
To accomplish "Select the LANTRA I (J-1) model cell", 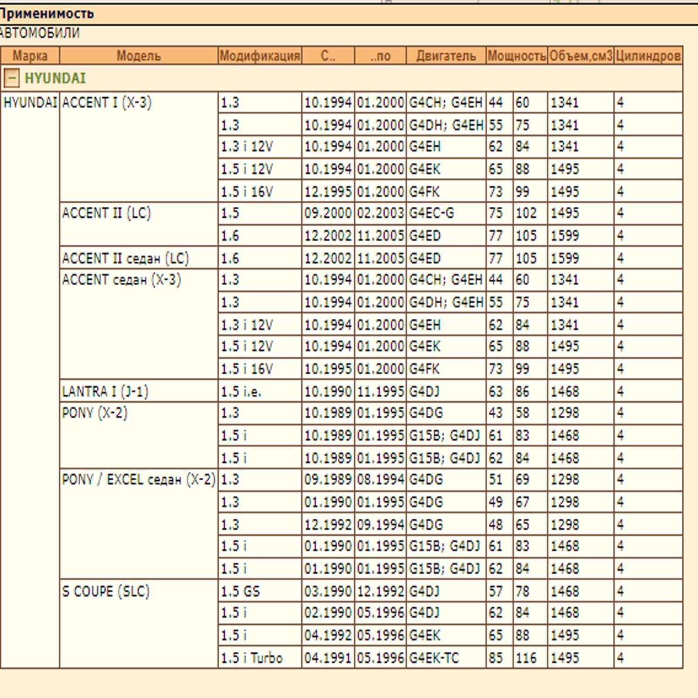I will point(105,391).
